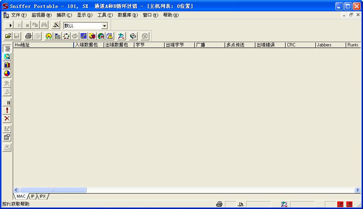The image size is (363, 209).
Task: Open the 工具(T) menu
Action: (105, 15)
